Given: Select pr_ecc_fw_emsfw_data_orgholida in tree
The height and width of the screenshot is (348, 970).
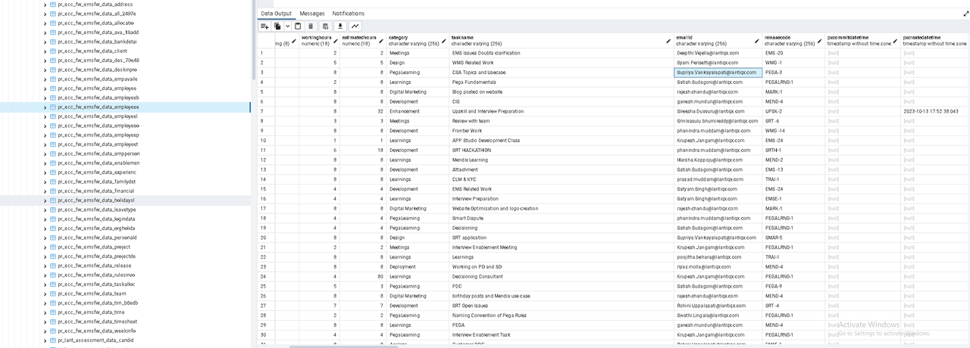Looking at the screenshot, I should pos(97,228).
